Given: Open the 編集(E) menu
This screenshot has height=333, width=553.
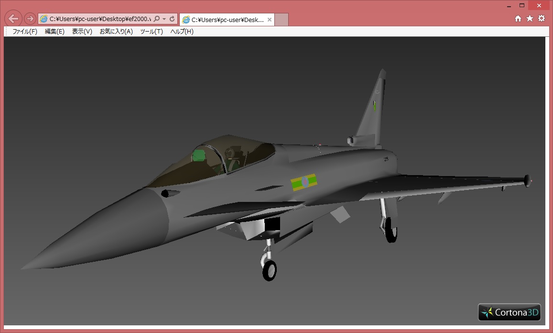Looking at the screenshot, I should 54,32.
